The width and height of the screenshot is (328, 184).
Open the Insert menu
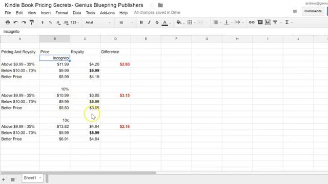(46, 13)
